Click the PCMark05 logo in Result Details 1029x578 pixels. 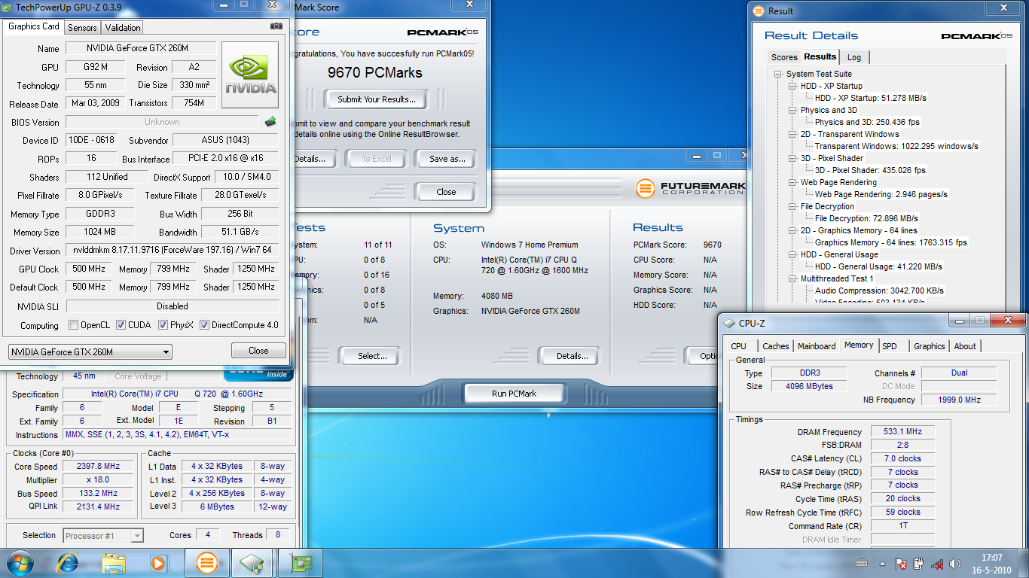click(976, 35)
